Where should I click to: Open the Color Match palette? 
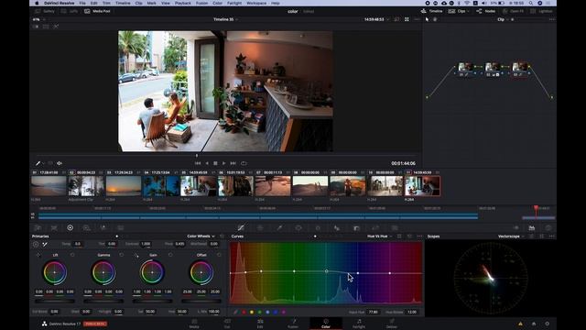(x=54, y=227)
